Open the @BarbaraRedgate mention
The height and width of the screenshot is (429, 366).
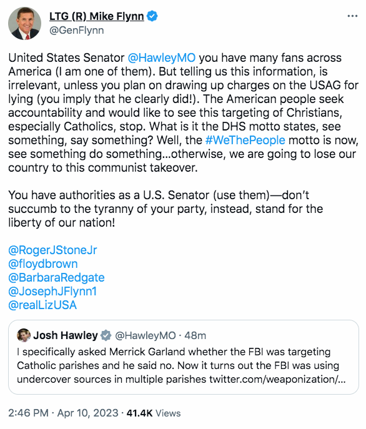click(x=56, y=277)
